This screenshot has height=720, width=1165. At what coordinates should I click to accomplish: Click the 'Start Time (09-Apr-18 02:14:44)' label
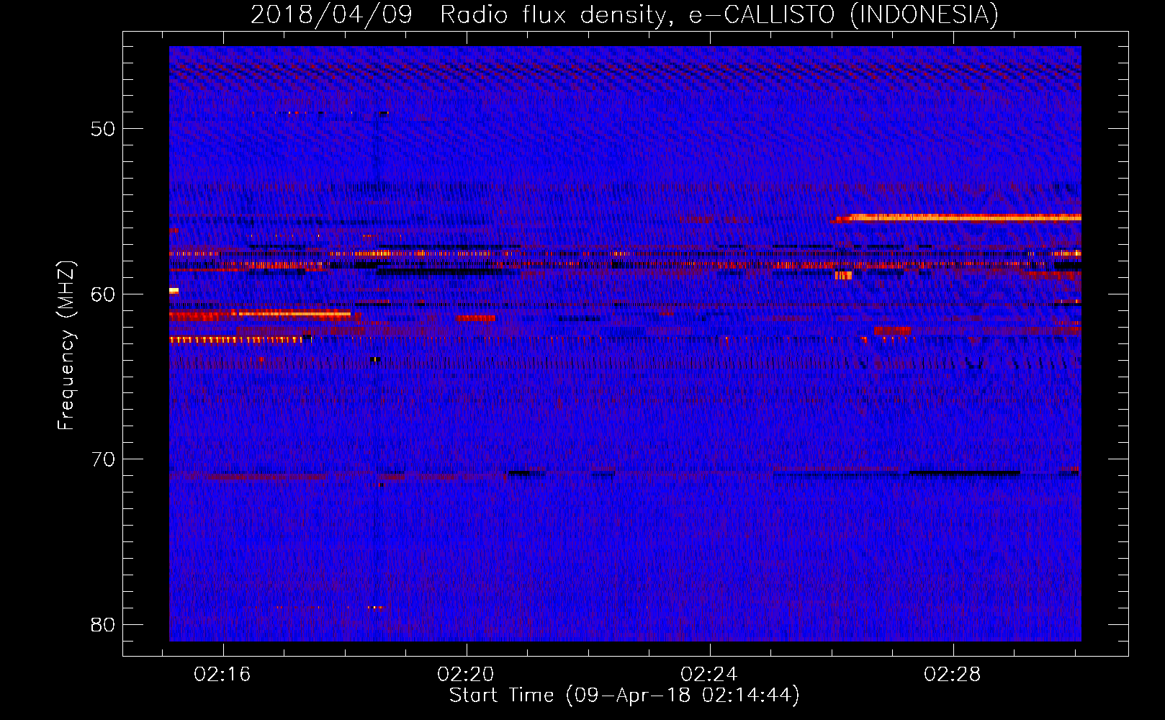click(624, 696)
